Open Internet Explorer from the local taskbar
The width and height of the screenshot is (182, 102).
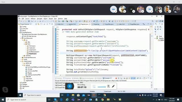pyautogui.click(x=67, y=99)
